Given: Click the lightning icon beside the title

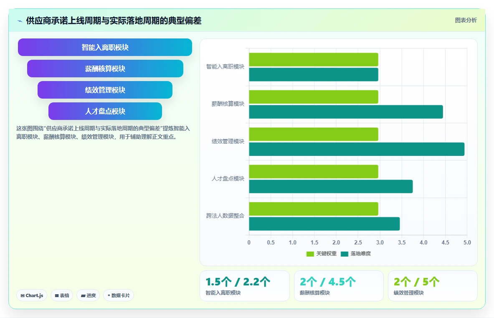Looking at the screenshot, I should pos(20,21).
